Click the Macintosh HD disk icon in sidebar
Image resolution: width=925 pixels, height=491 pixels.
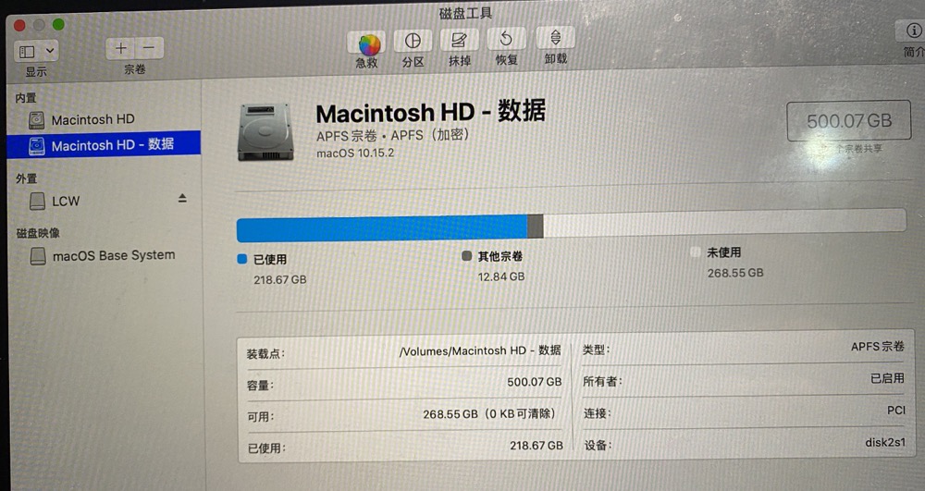coord(37,120)
